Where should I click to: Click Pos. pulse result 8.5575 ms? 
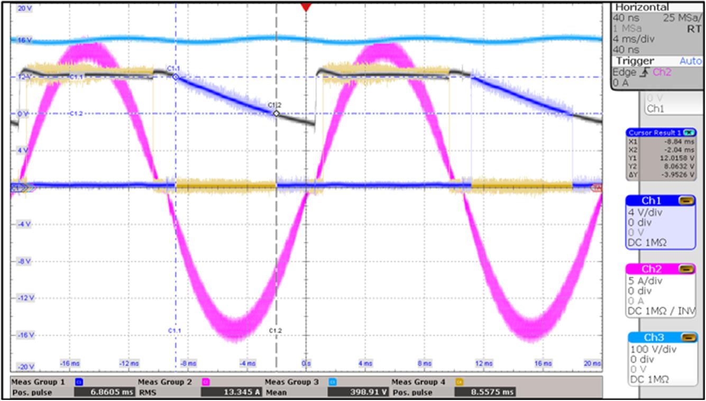[485, 393]
